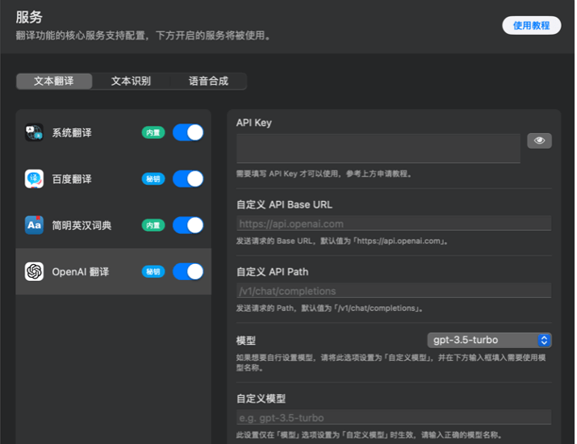Screen dimensions: 577x444
Task: Disable the 系统翻译 toggle switch
Action: point(188,132)
